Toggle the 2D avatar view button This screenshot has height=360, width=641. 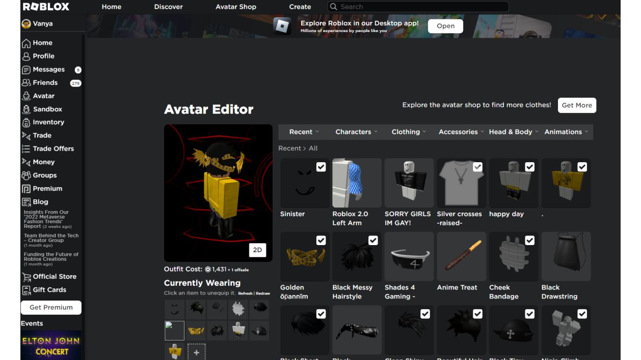pyautogui.click(x=257, y=250)
